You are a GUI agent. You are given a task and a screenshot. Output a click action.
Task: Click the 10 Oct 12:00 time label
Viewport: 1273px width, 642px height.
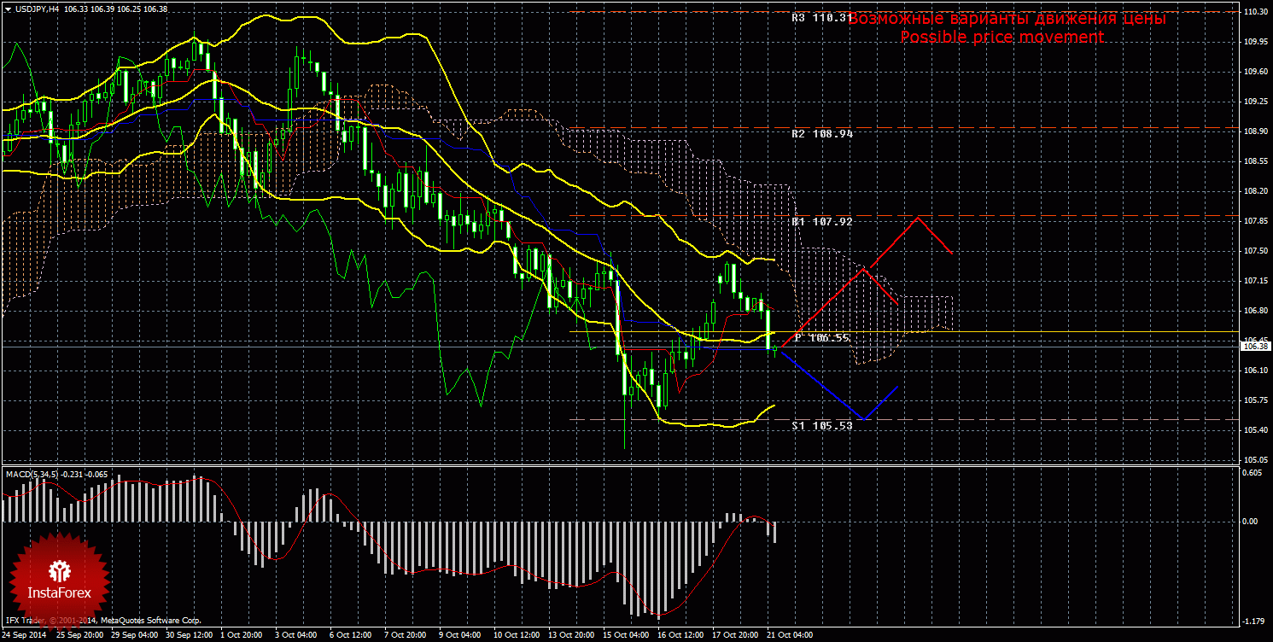click(518, 635)
